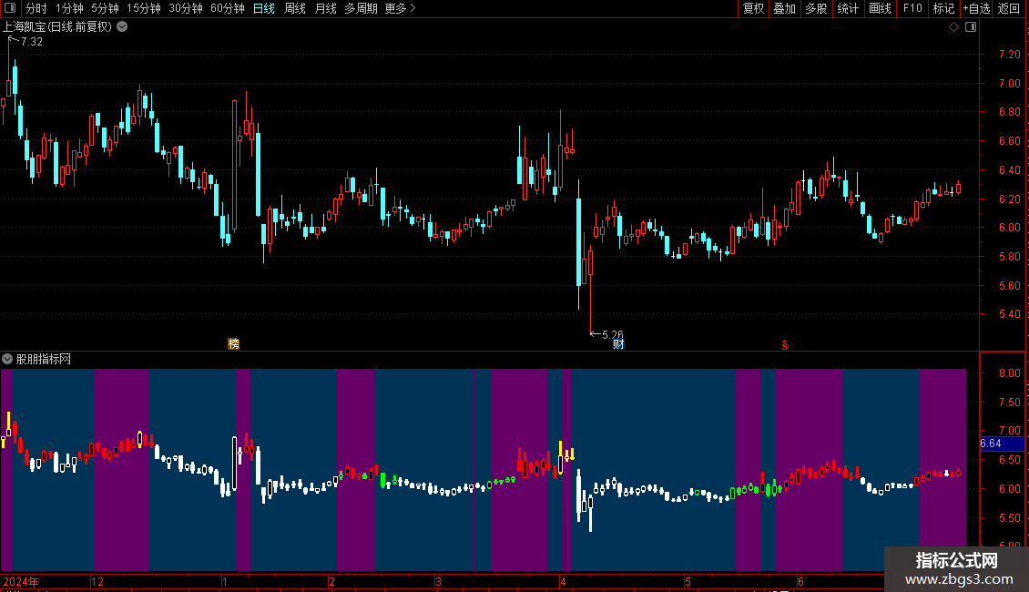Select the 15分钟 period
Screen dimensions: 1029x592
click(143, 8)
